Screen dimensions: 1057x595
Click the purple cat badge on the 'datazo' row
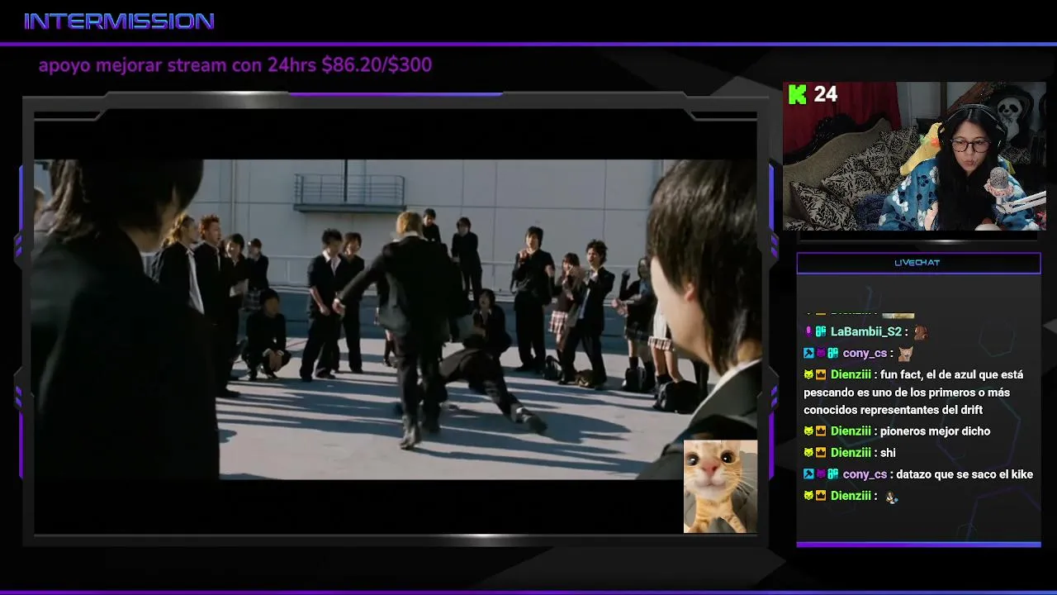pos(821,474)
